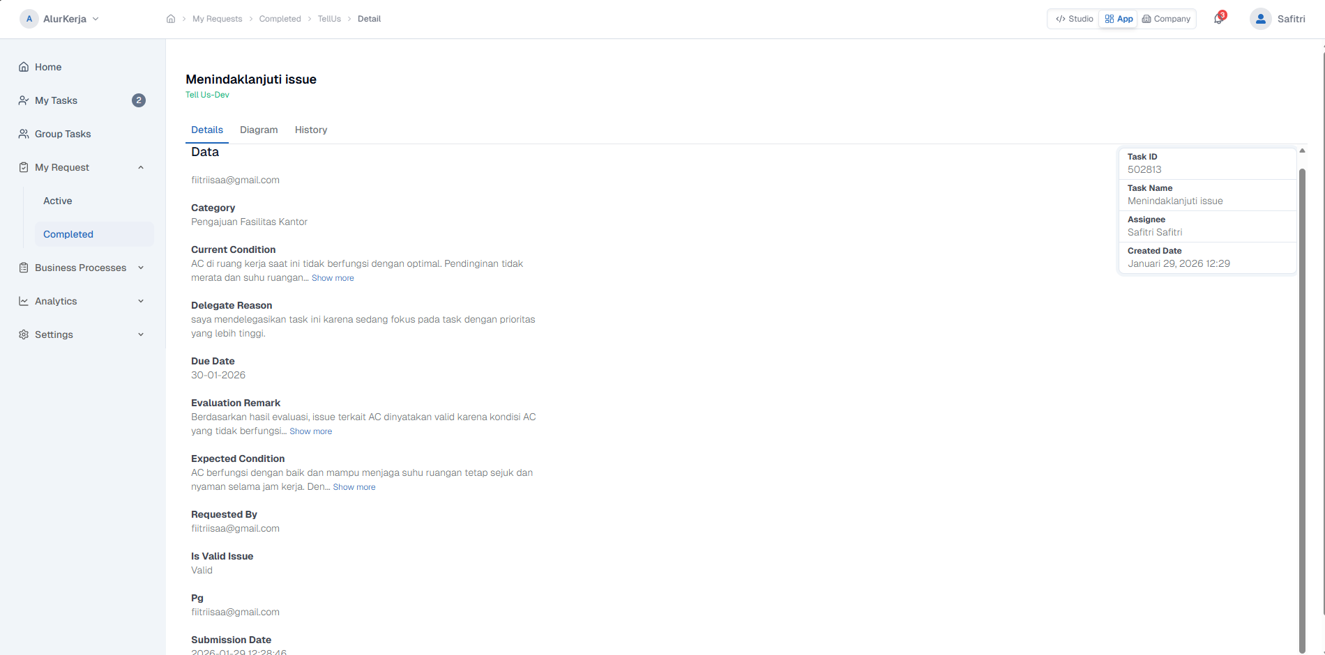Open Active requests in sidebar
The image size is (1325, 655).
tap(58, 201)
